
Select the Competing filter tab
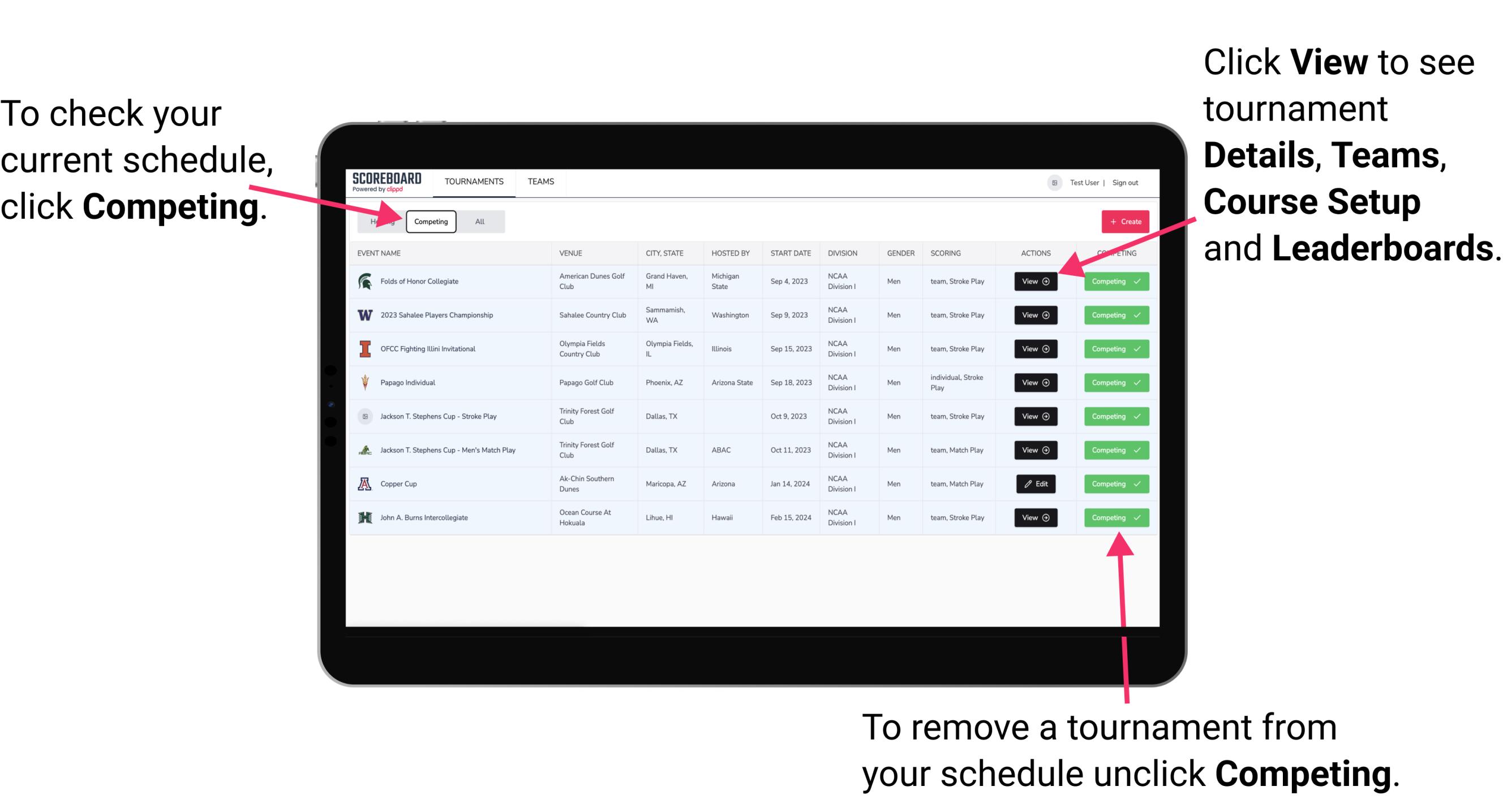[430, 222]
